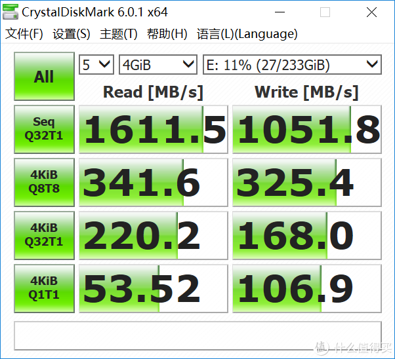Click the empty comment text field at bottom
This screenshot has width=395, height=359.
pos(197,335)
